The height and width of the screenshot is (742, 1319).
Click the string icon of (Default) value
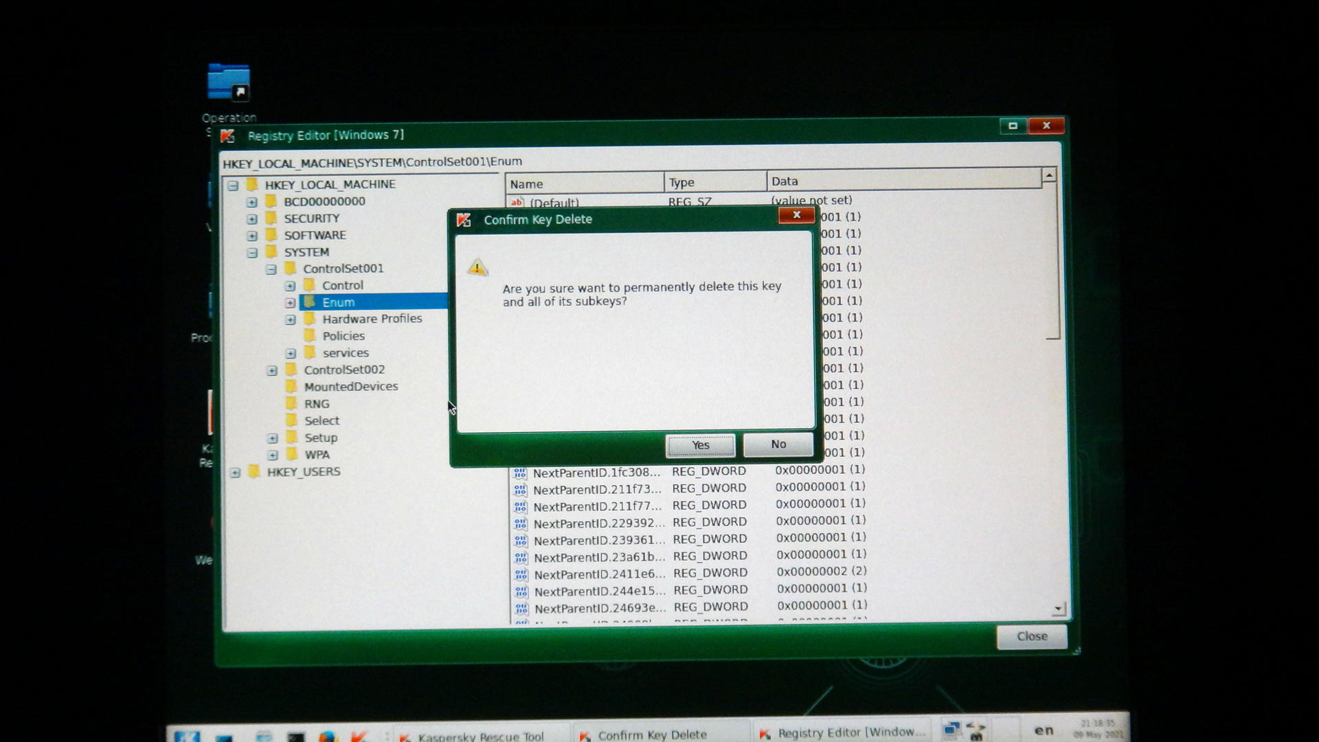pyautogui.click(x=517, y=203)
